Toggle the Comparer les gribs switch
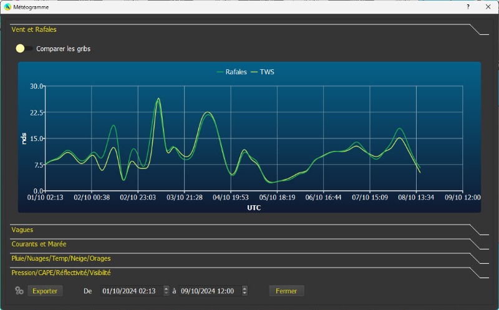 pos(24,49)
